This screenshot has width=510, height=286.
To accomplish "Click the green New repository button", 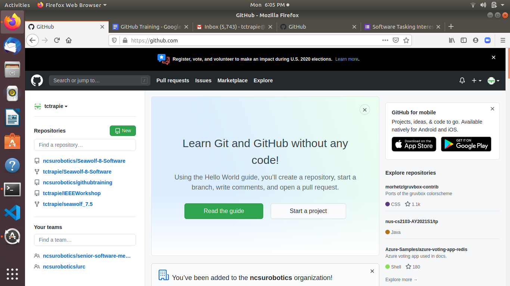I will pos(123,131).
